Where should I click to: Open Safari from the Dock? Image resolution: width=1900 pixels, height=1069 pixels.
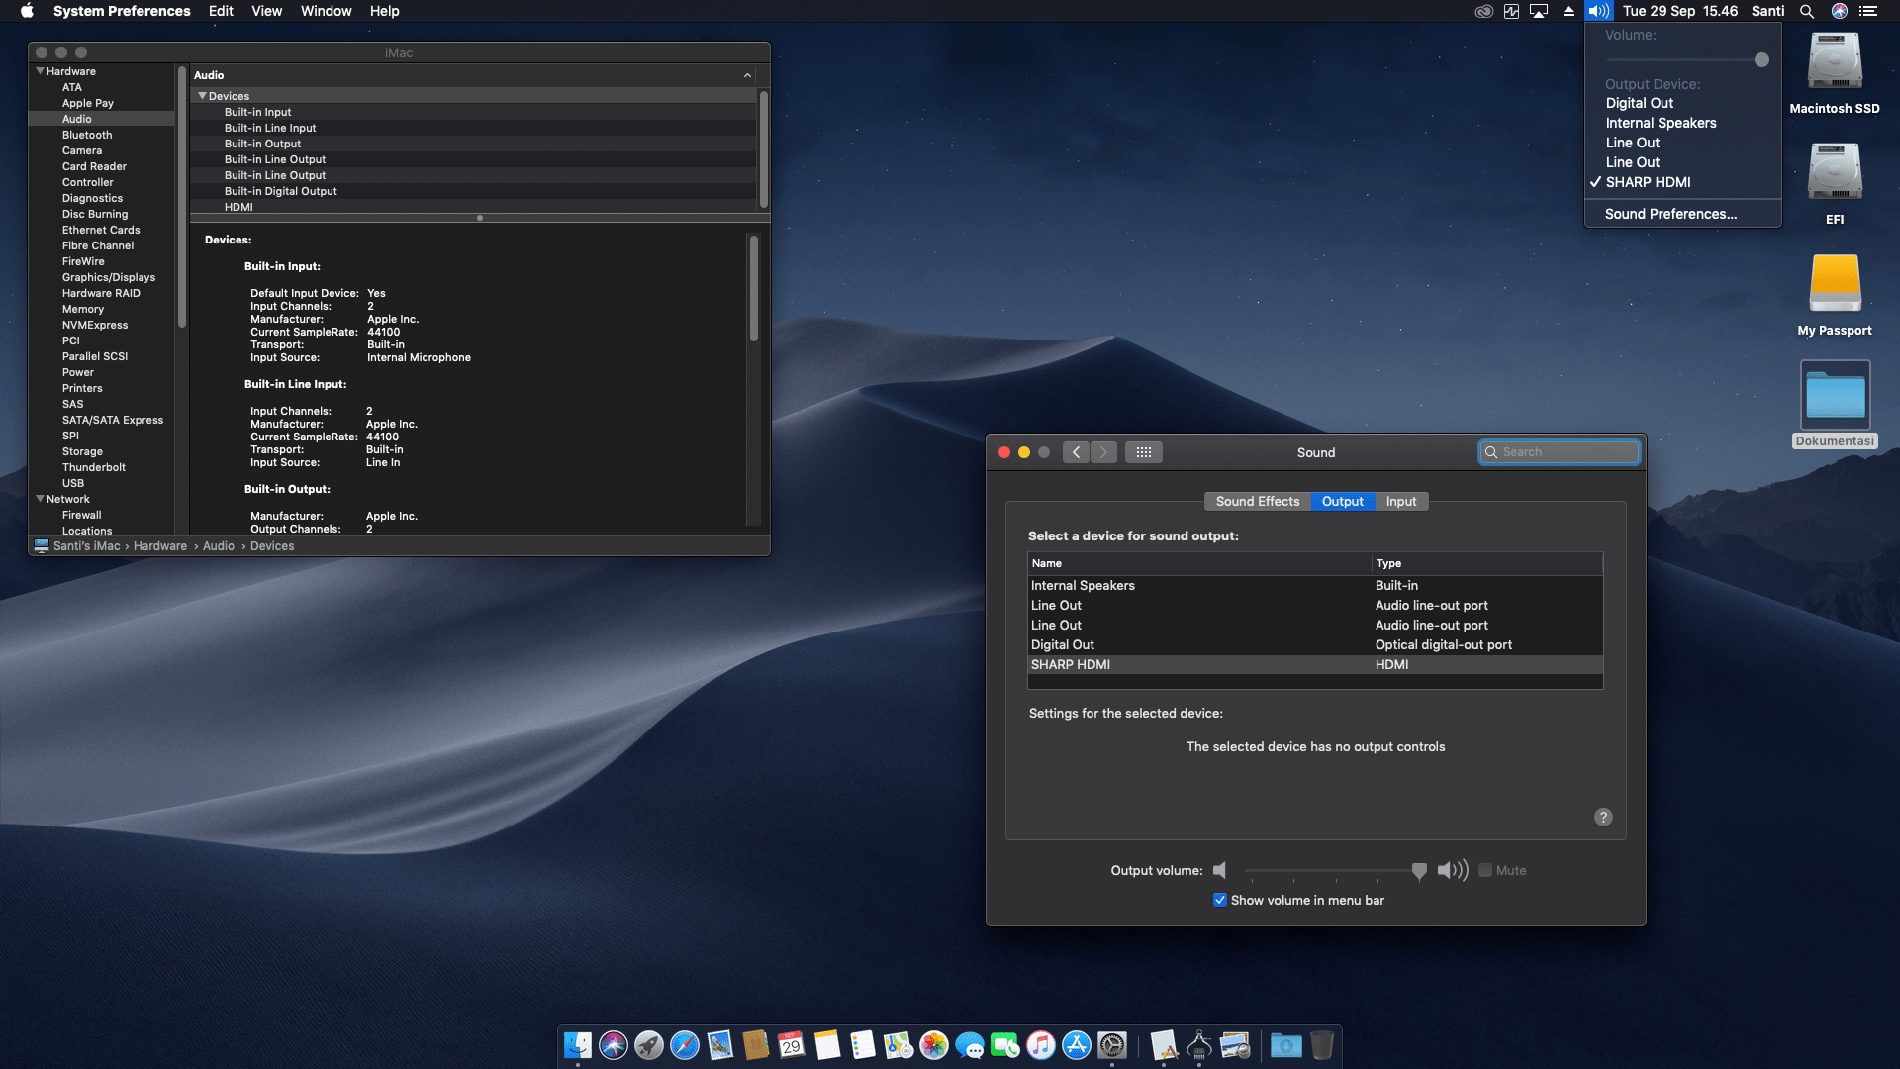click(x=683, y=1046)
